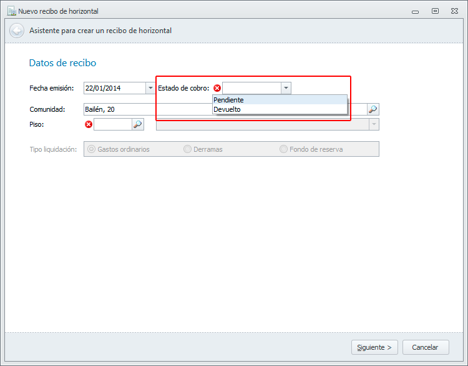This screenshot has height=366, width=468.
Task: Minimize the Nuevo recibo de horizontal window
Action: [415, 12]
